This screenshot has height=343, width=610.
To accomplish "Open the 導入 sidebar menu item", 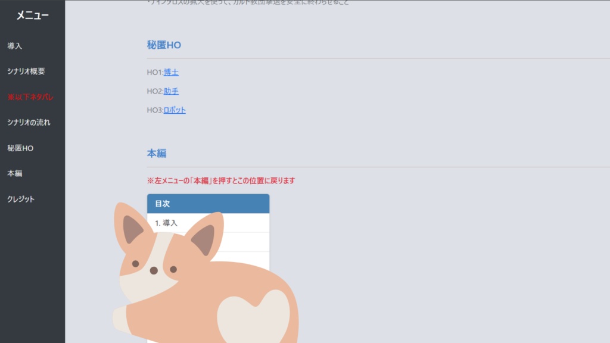I will tap(15, 46).
